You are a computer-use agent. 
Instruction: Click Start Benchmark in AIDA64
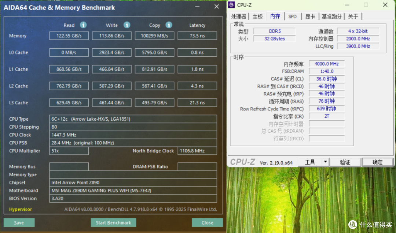pyautogui.click(x=113, y=223)
